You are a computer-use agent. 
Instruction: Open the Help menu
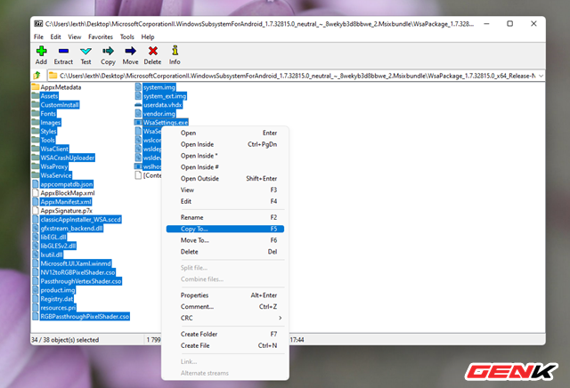point(148,37)
